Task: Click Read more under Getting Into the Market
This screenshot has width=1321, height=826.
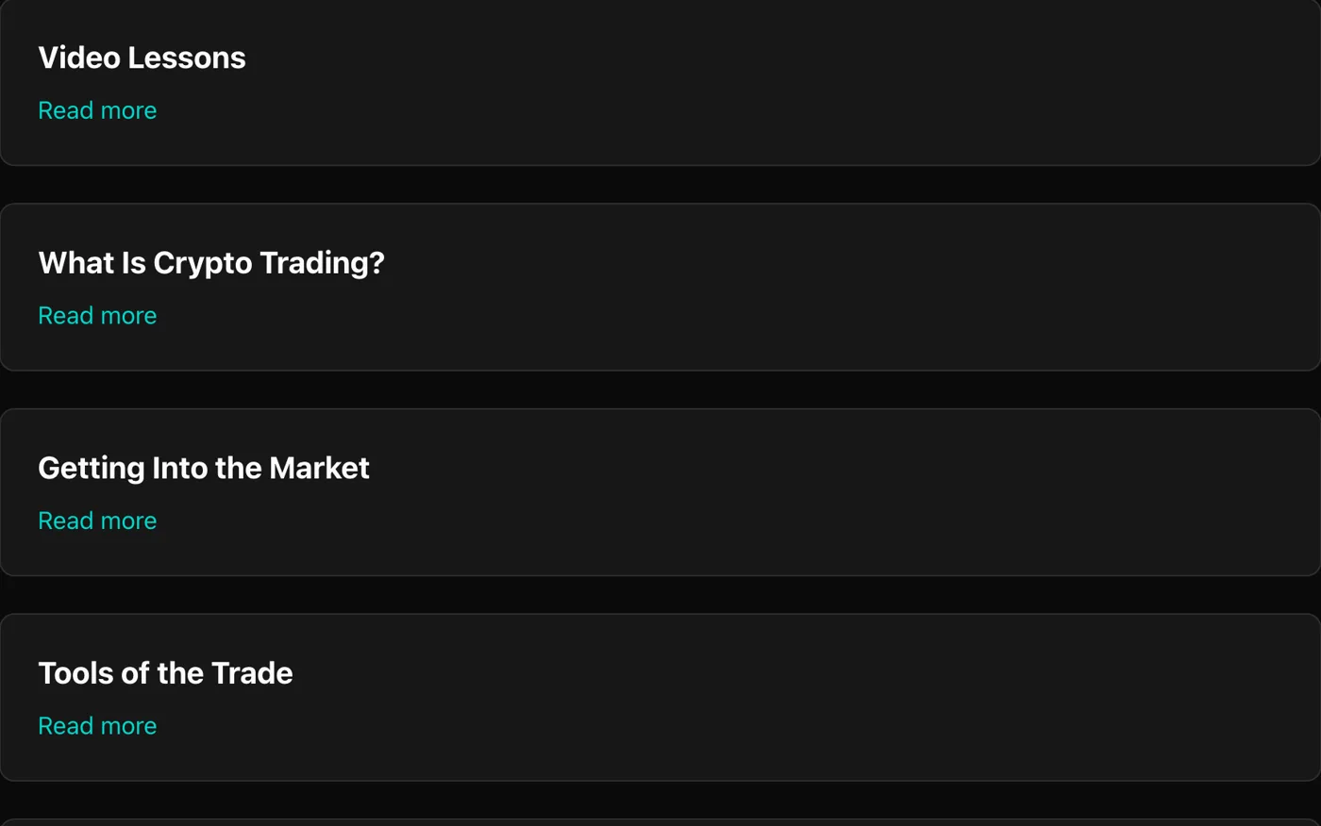Action: [x=97, y=520]
